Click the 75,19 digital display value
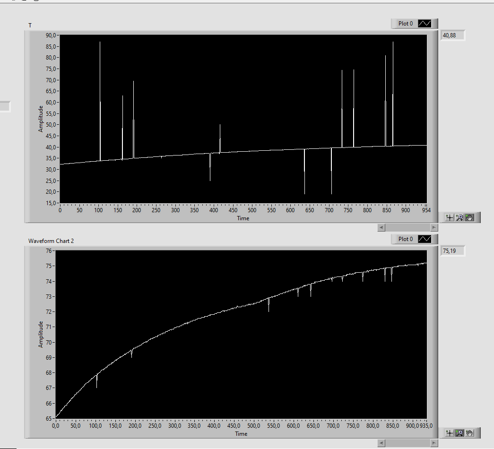The height and width of the screenshot is (449, 494). click(452, 251)
